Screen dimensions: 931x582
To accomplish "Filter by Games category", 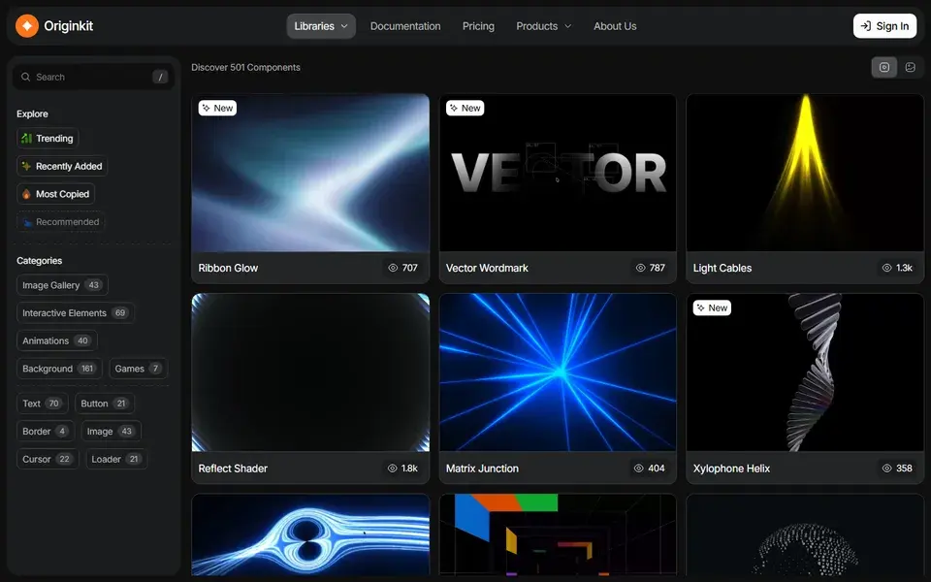I will 139,369.
